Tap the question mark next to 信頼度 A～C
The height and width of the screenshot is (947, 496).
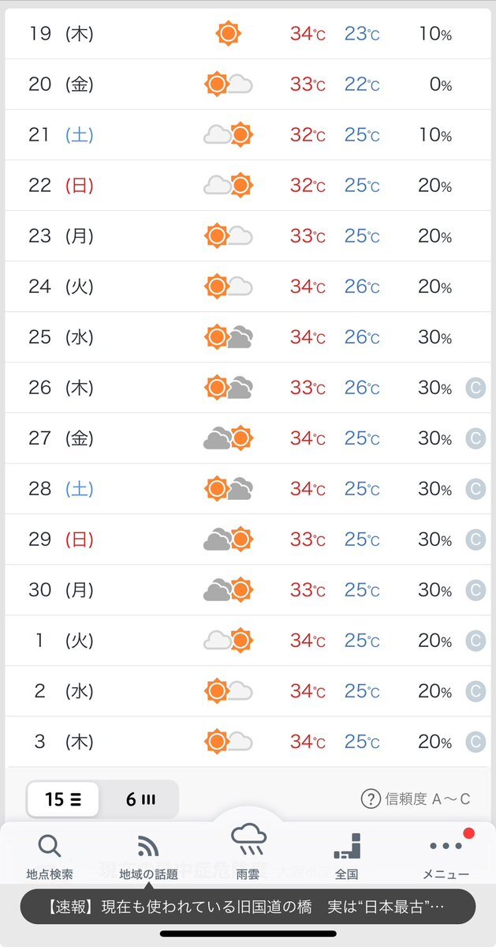(371, 799)
